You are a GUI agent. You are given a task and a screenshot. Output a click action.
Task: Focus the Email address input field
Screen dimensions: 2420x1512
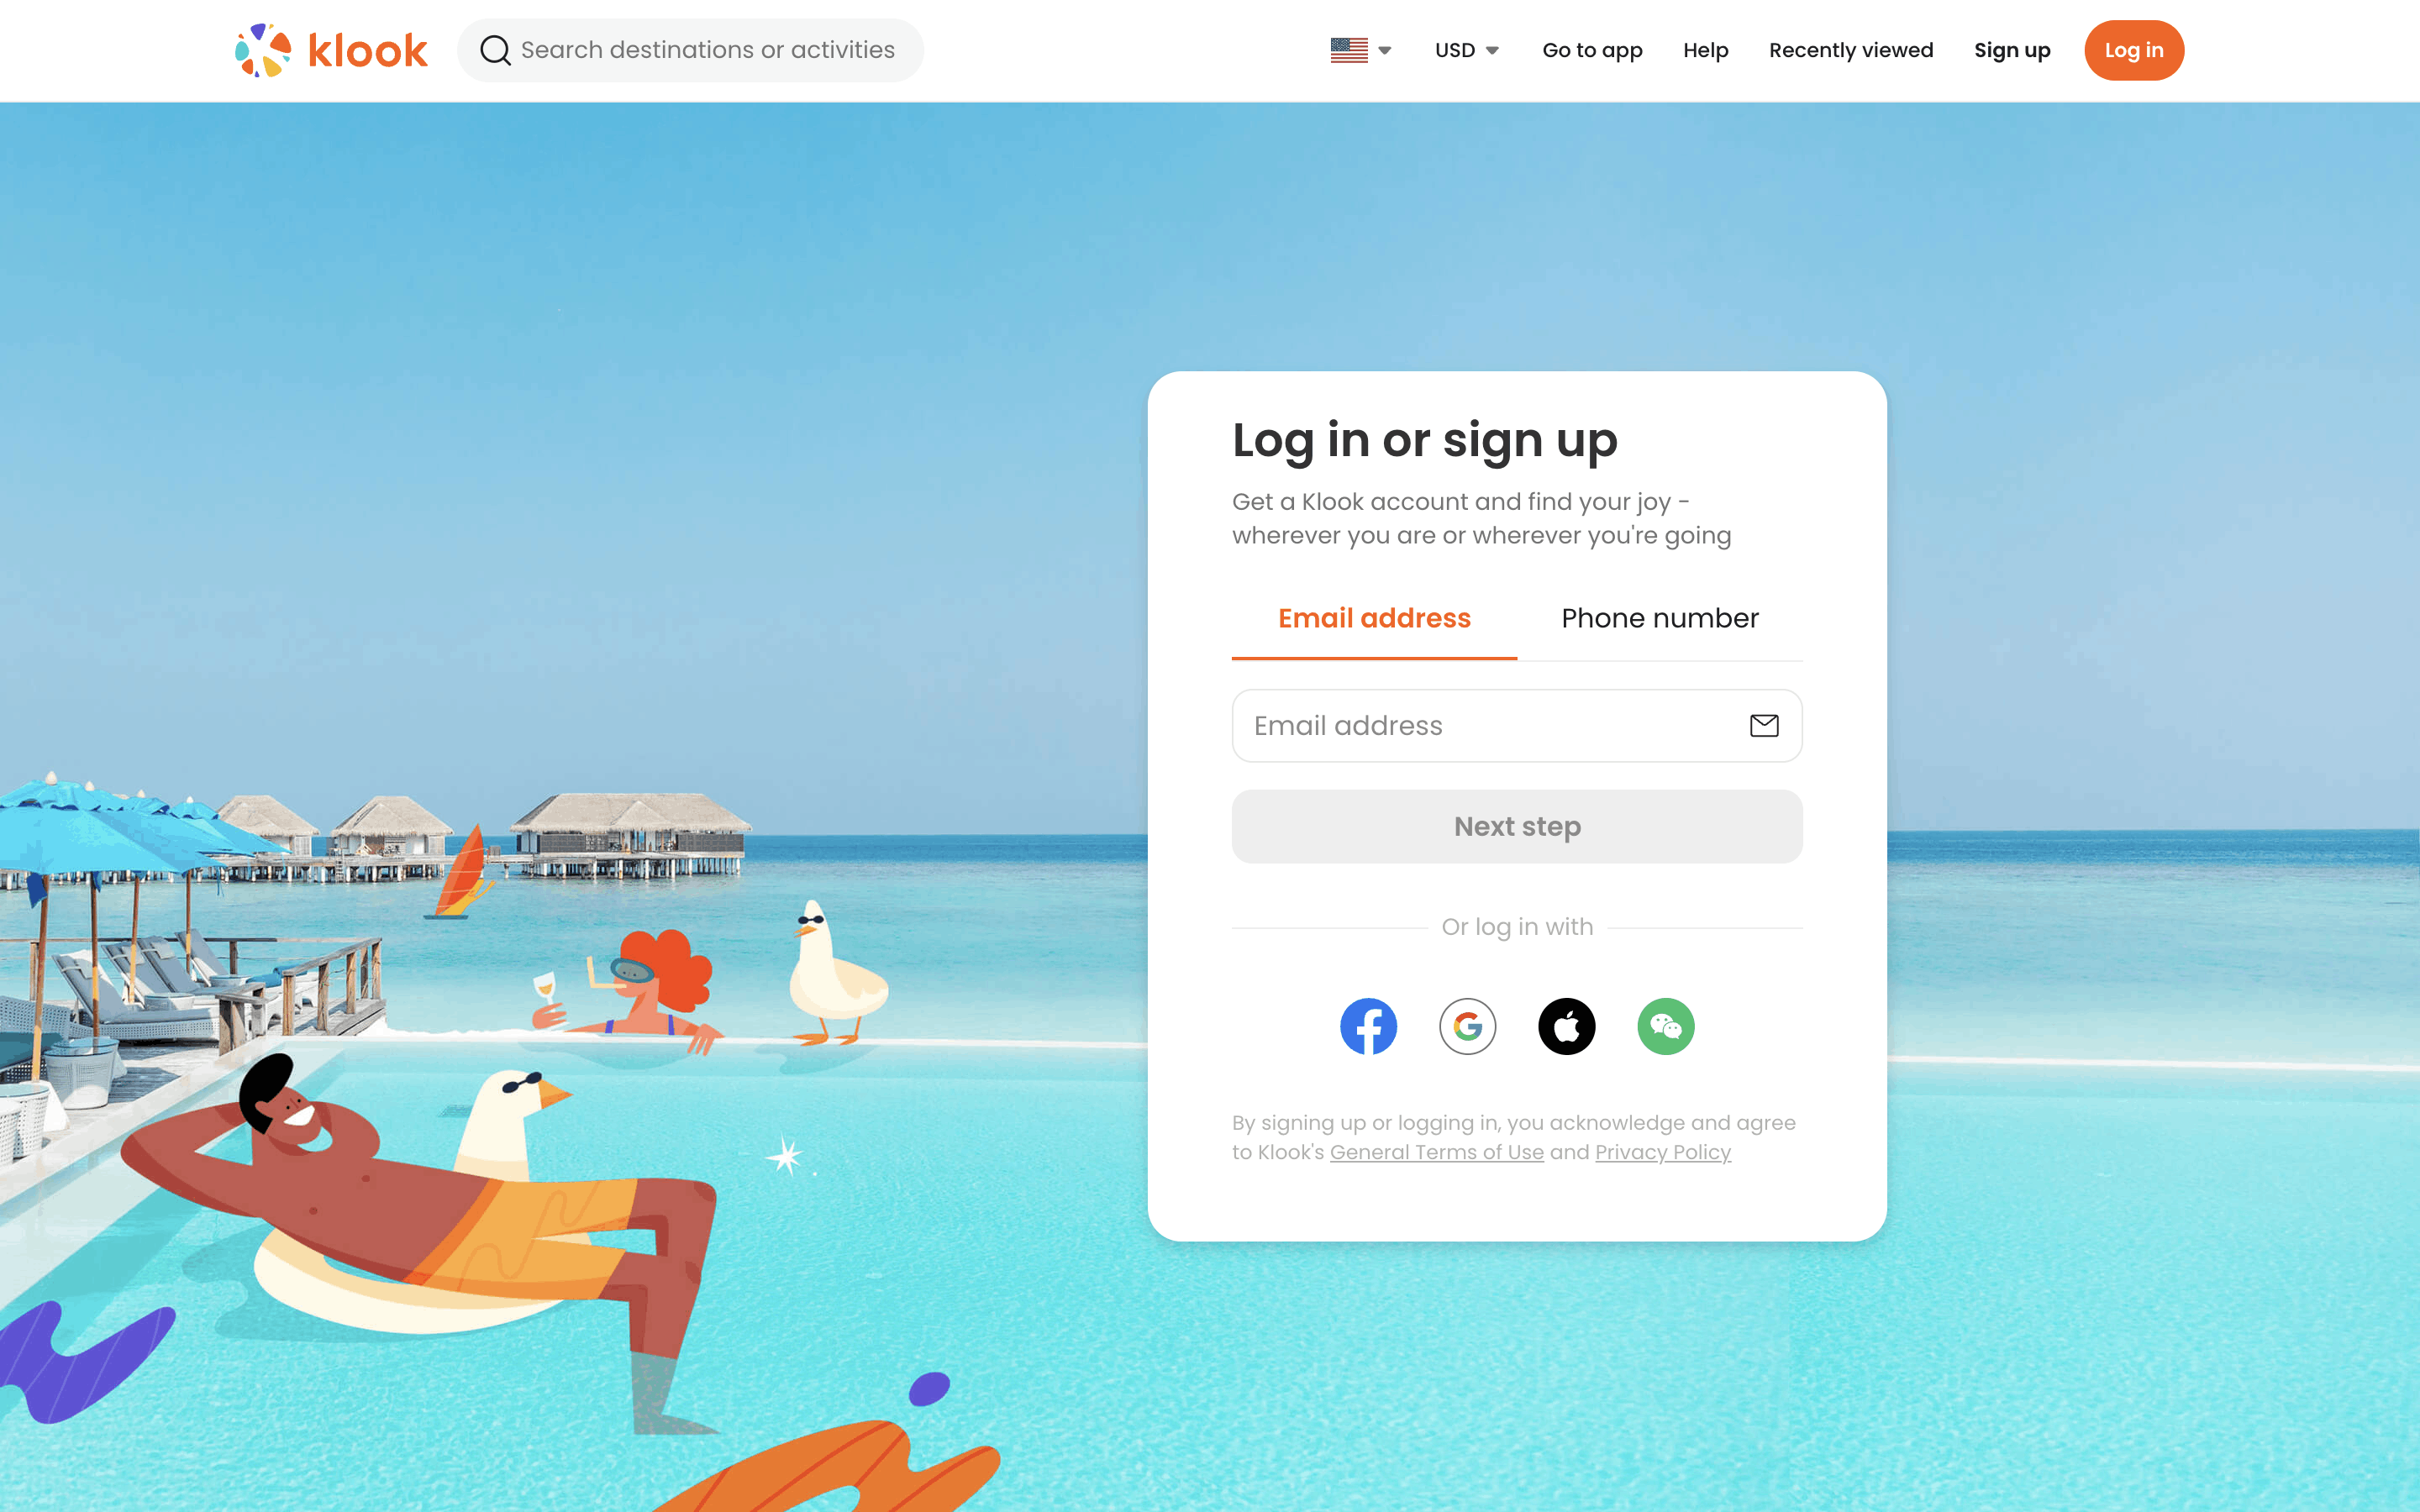1517,726
